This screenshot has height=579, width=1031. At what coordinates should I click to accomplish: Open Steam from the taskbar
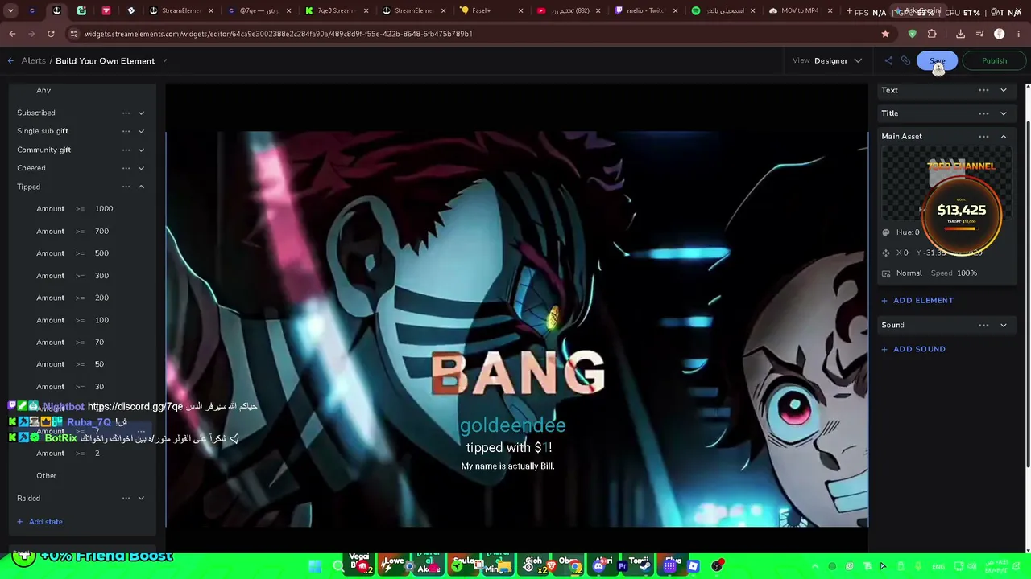coord(645,566)
